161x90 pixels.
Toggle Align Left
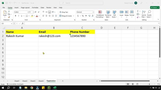[43, 16]
